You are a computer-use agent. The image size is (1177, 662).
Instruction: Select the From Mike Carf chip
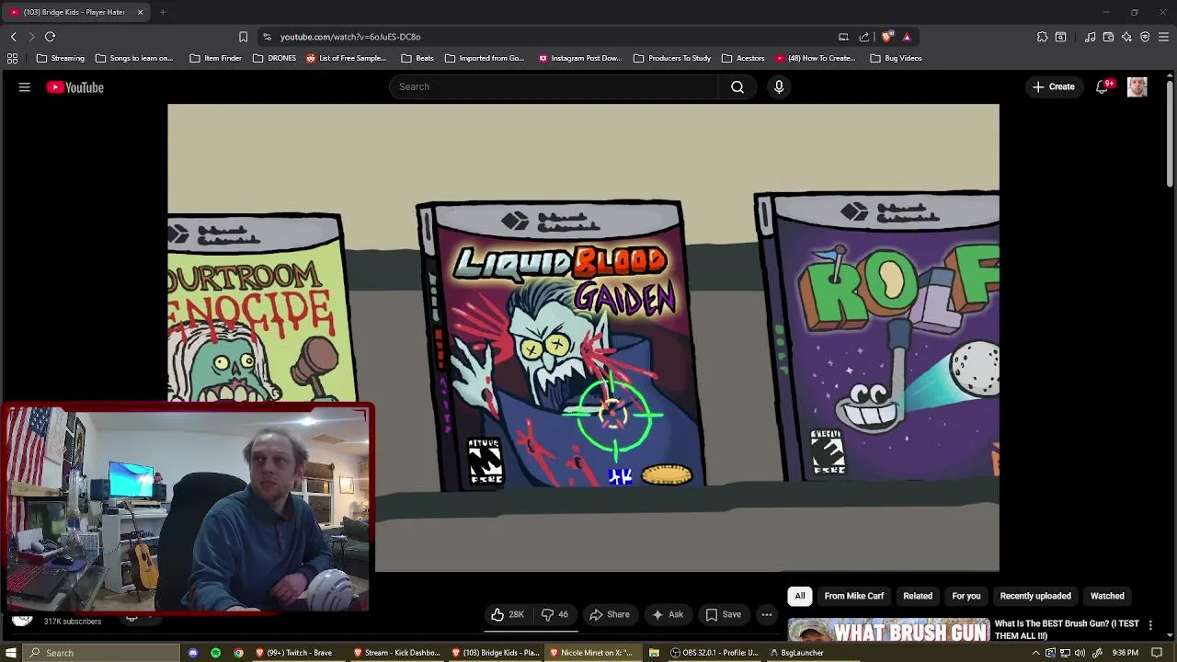(x=854, y=596)
